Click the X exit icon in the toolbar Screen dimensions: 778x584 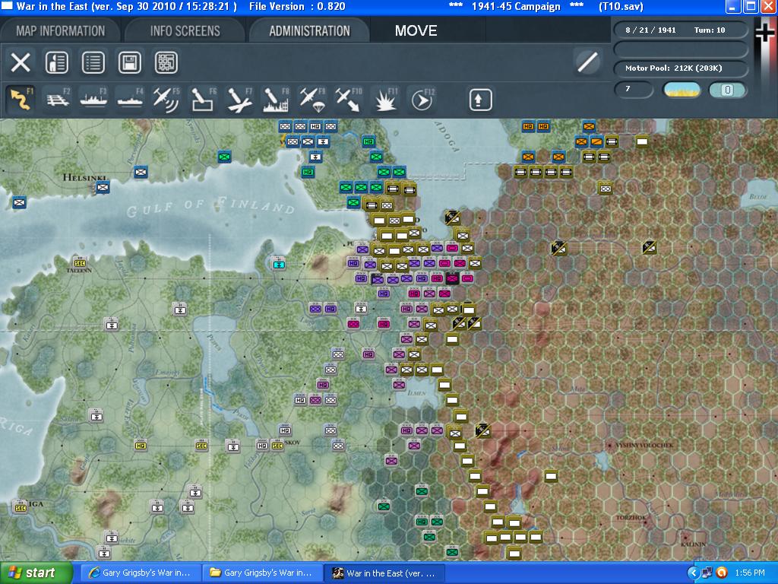tap(21, 62)
